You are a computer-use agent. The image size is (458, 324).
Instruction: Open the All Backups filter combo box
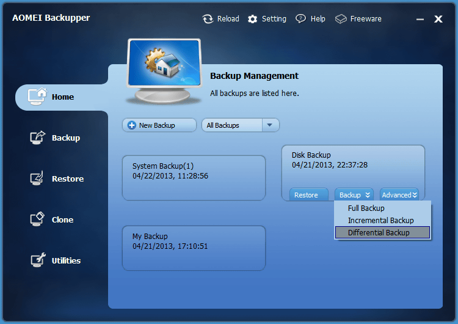[241, 125]
